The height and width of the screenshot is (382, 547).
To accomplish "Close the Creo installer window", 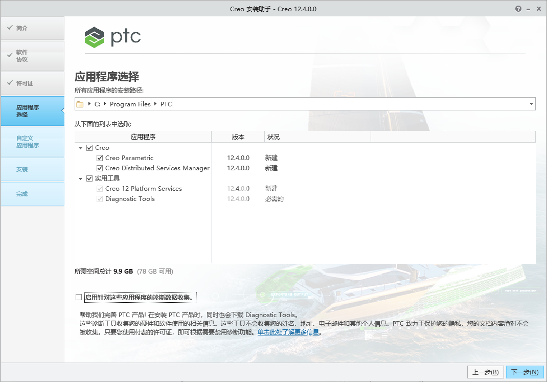I will [539, 9].
